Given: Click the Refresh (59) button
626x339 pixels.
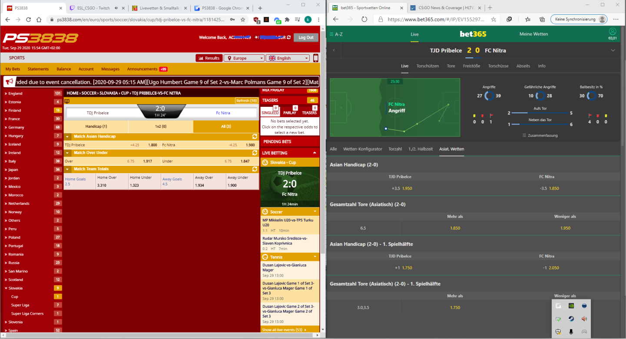Looking at the screenshot, I should [246, 101].
